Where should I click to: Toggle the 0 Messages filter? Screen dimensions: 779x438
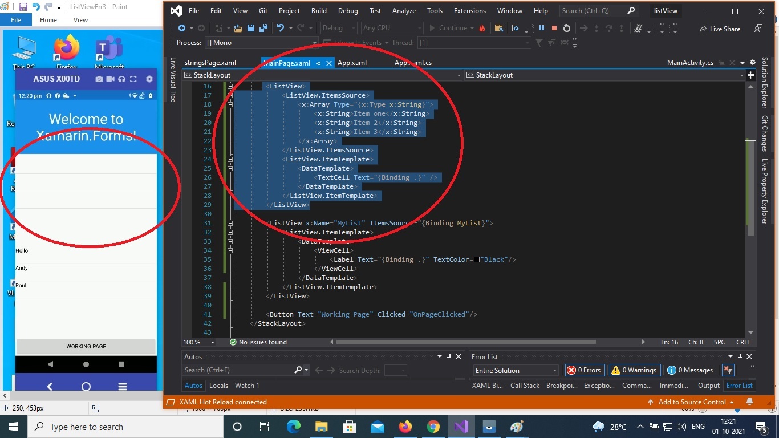690,370
